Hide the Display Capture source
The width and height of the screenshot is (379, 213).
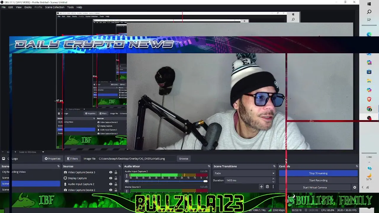[x=111, y=178]
